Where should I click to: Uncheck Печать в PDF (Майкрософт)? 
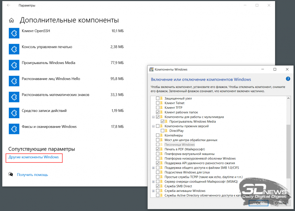click(x=158, y=149)
